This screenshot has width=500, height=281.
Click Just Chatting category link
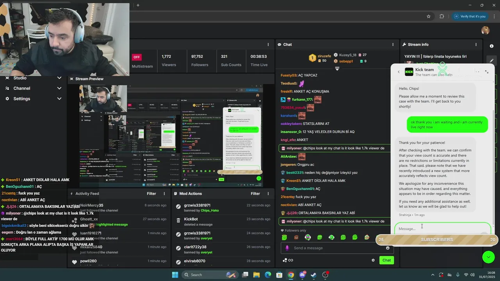427,63
